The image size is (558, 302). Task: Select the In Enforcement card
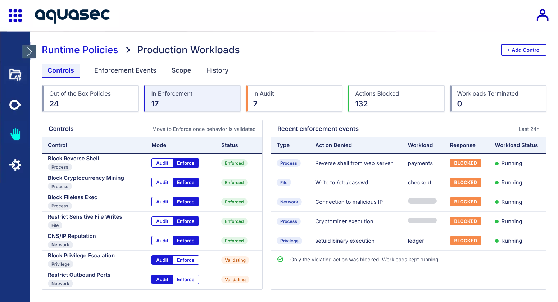pyautogui.click(x=192, y=99)
